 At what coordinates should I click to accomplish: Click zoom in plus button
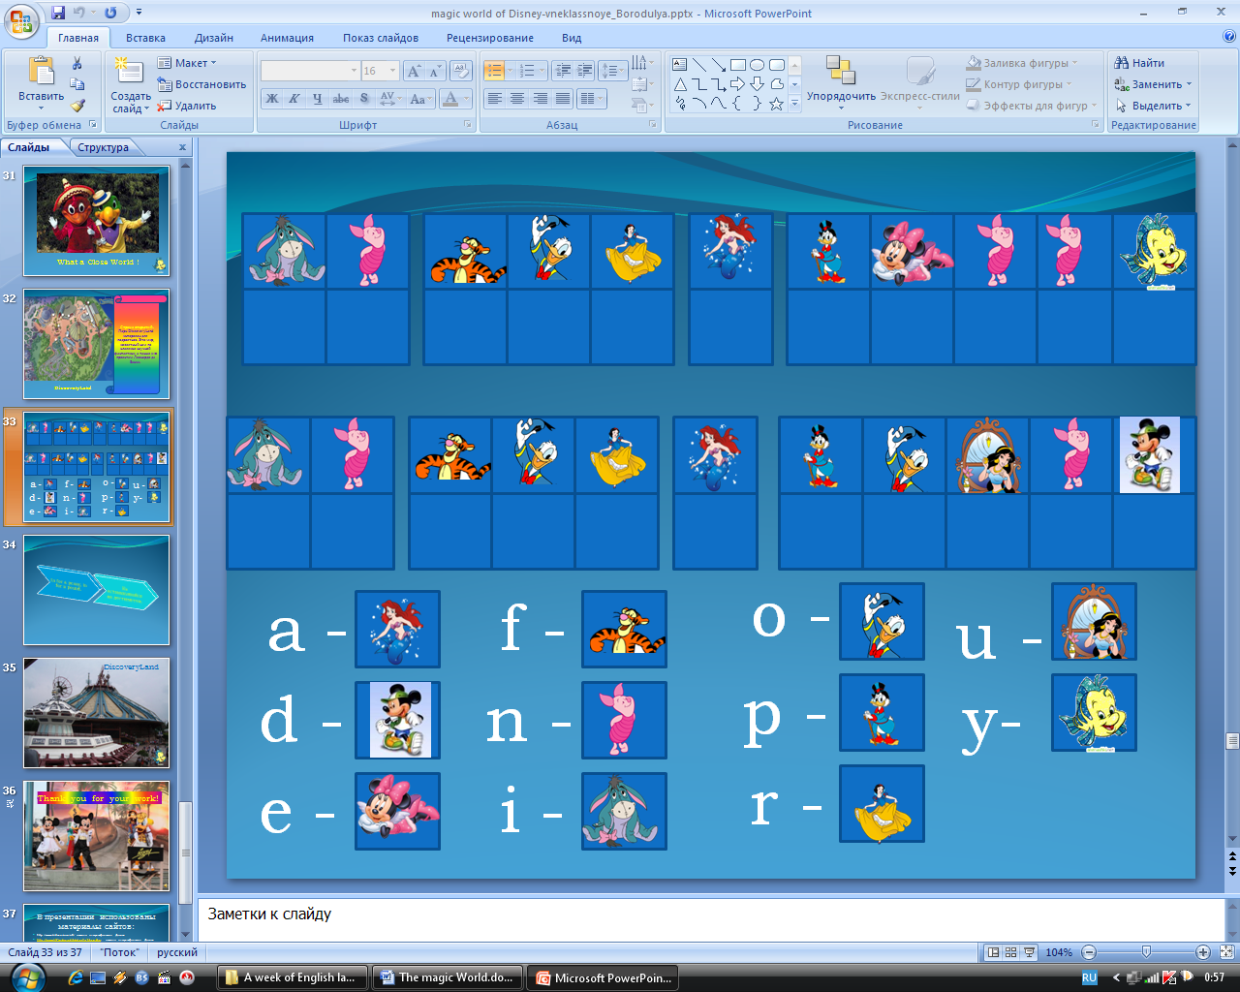(1203, 952)
